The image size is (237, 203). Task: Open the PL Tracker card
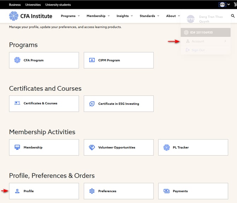[193, 147]
